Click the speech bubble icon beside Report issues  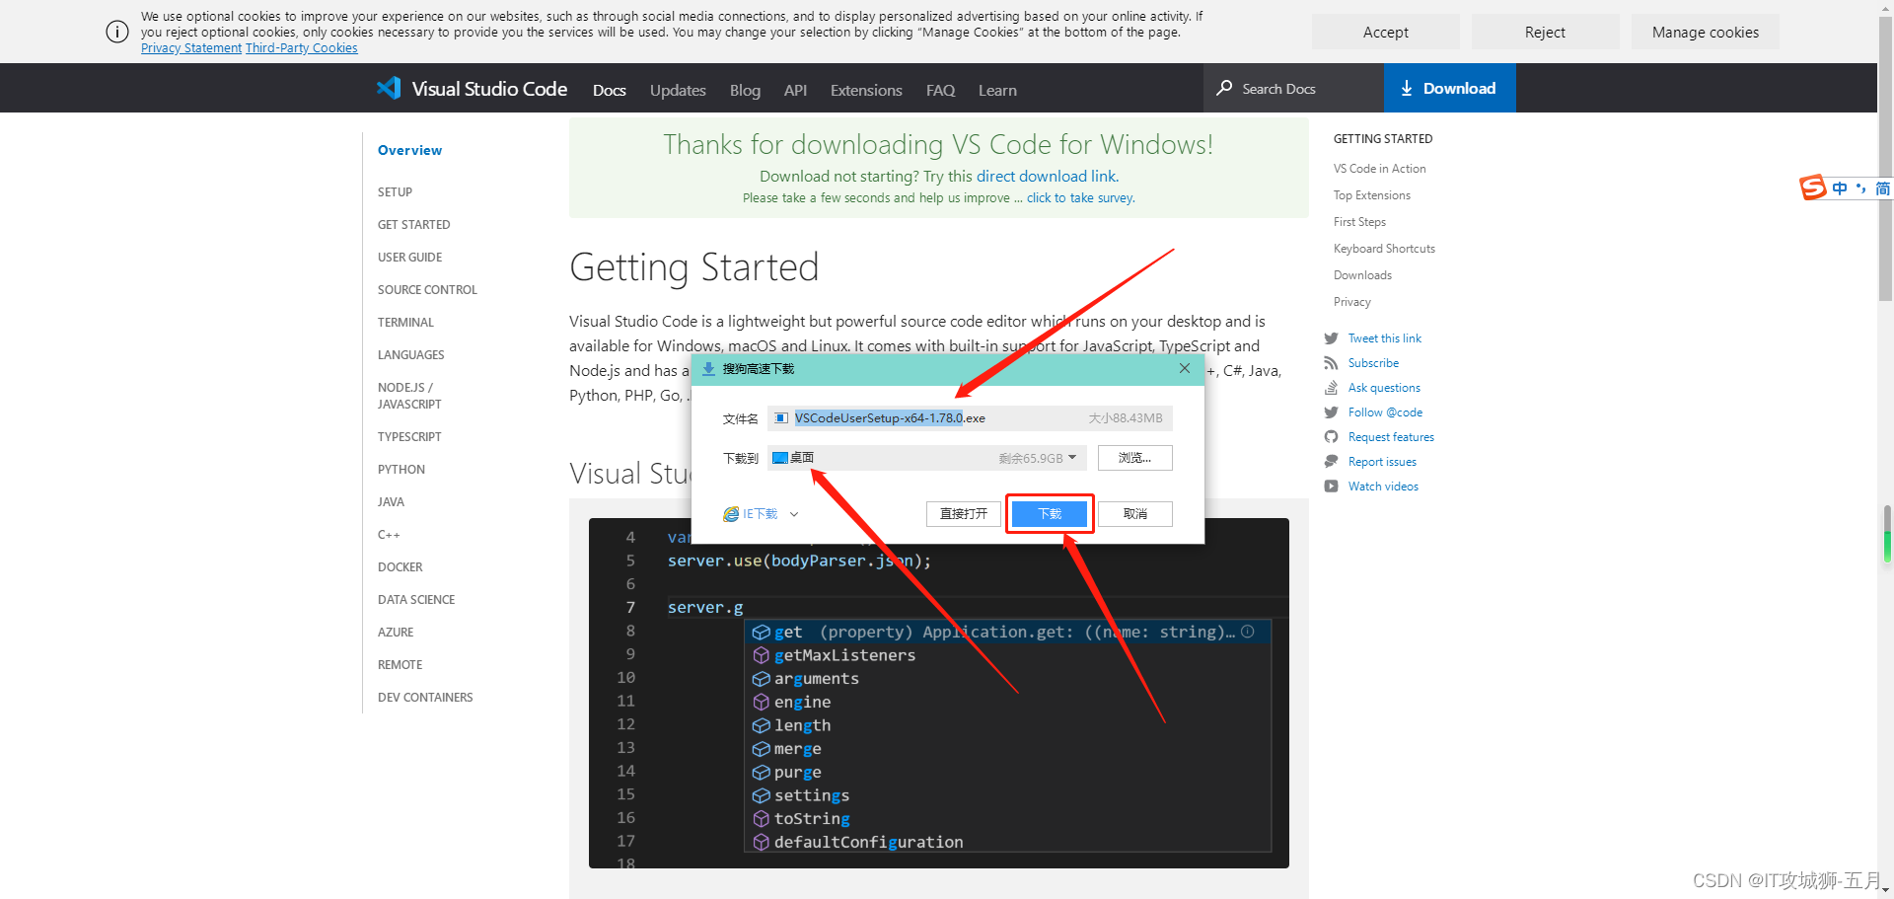click(x=1331, y=462)
